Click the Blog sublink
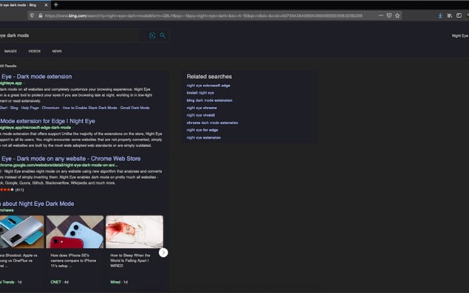The height and width of the screenshot is (293, 469). tap(14, 108)
